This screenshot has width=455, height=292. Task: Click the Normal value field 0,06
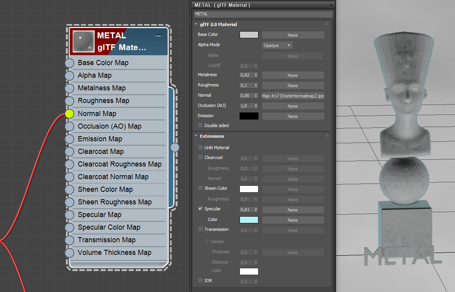[x=247, y=95]
